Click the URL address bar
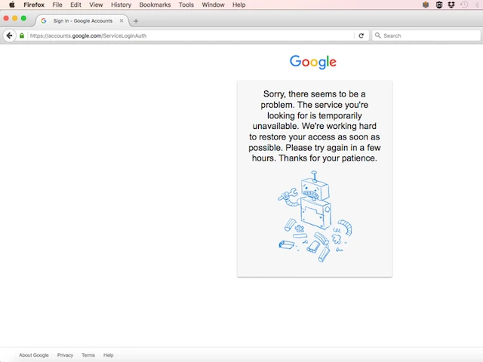The width and height of the screenshot is (483, 362). coord(189,35)
